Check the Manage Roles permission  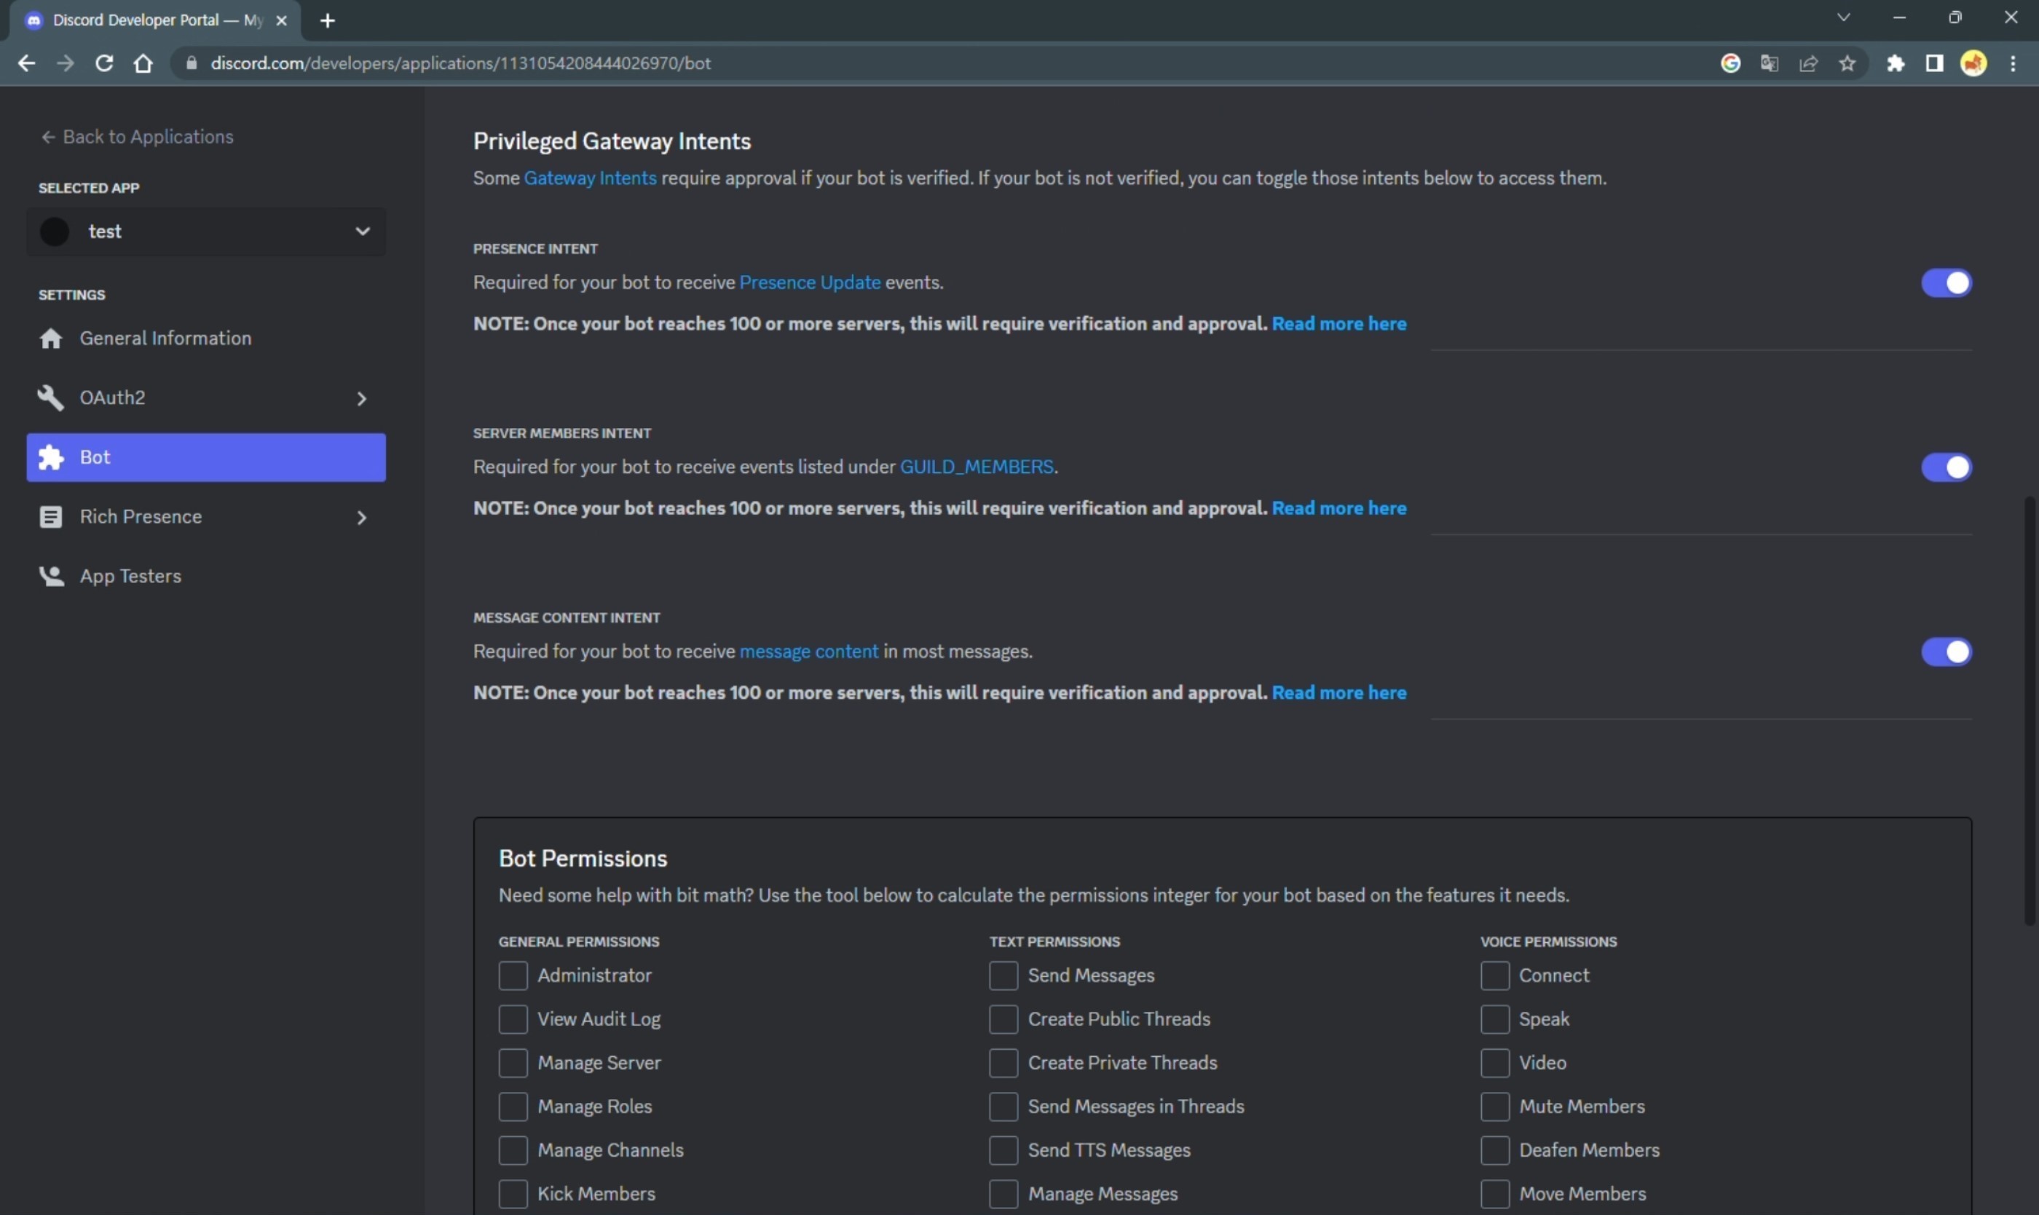[x=513, y=1107]
